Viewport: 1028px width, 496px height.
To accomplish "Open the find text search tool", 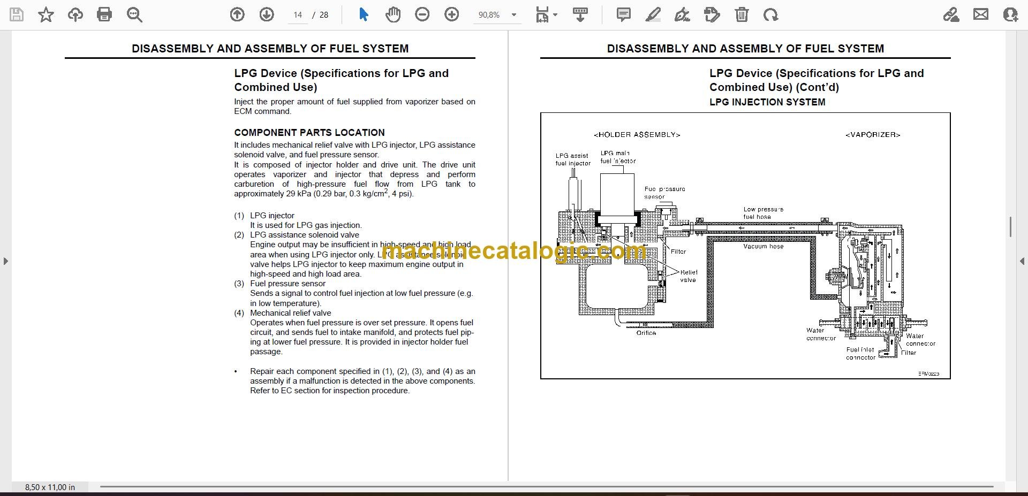I will point(134,14).
